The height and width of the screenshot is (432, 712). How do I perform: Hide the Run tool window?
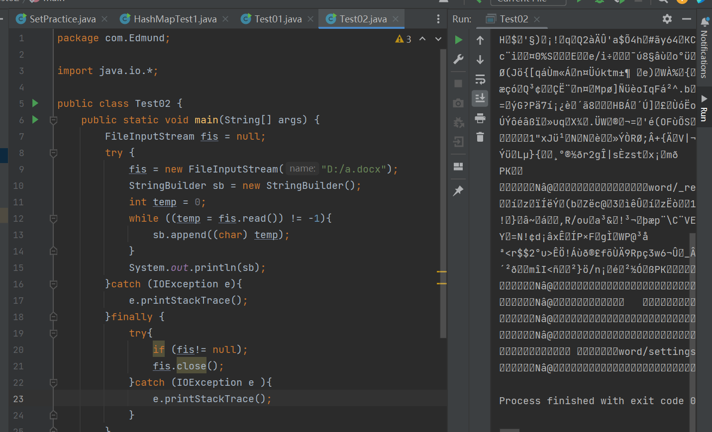point(687,19)
